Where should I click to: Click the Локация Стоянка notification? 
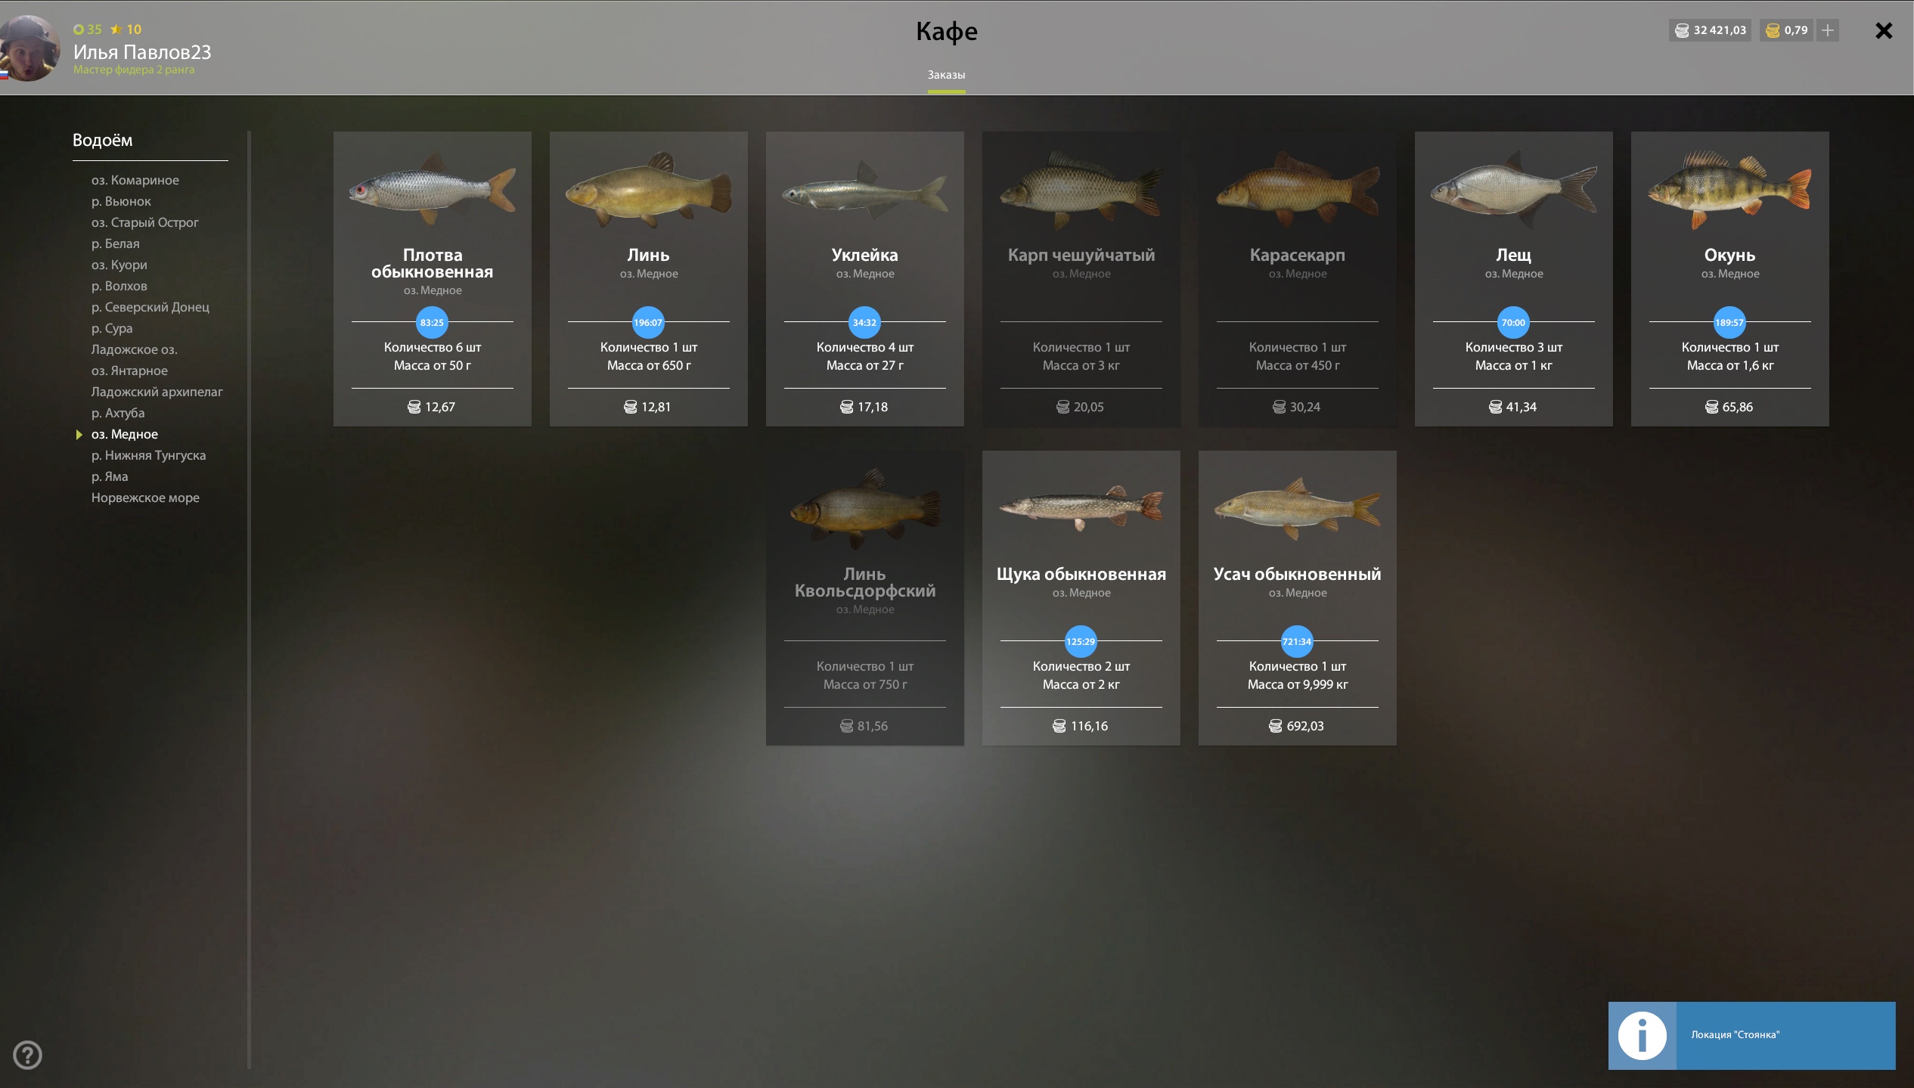click(x=1751, y=1035)
